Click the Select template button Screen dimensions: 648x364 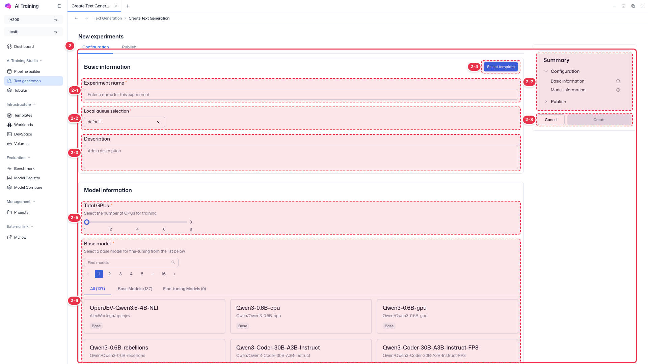(501, 67)
